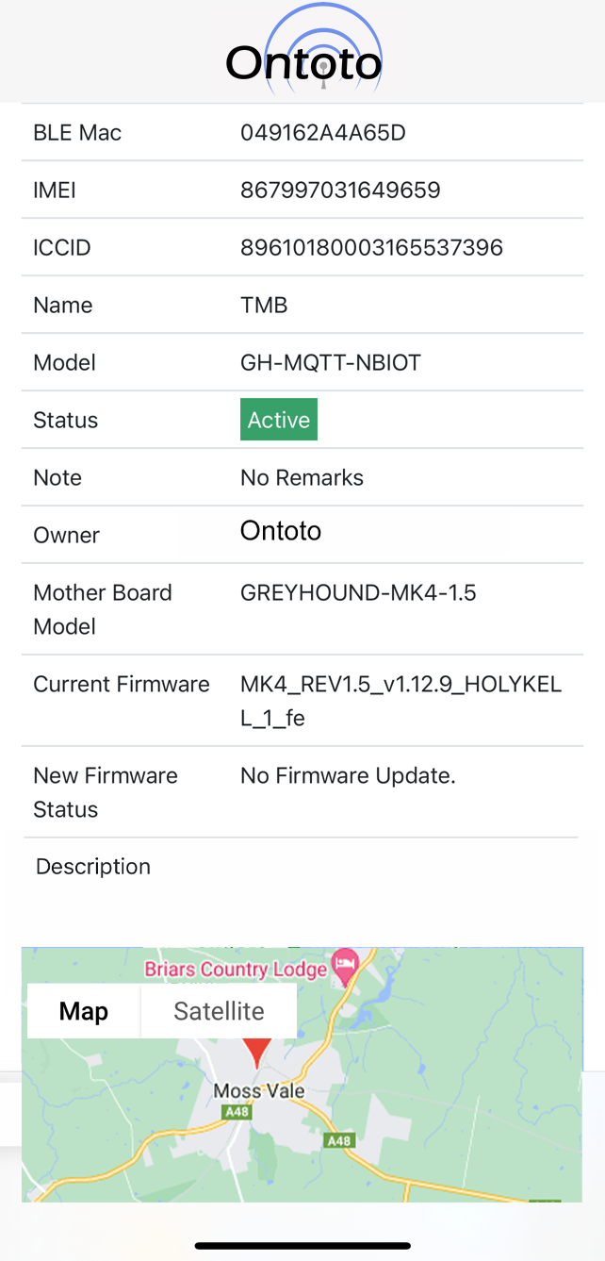The image size is (605, 1261).
Task: Click the lower-right A48 route shield
Action: pos(341,1139)
